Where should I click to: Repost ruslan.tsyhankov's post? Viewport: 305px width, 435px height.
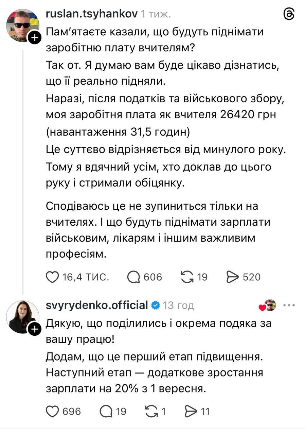coord(187,277)
